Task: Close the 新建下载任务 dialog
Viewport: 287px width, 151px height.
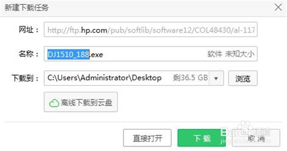Action: click(x=278, y=8)
